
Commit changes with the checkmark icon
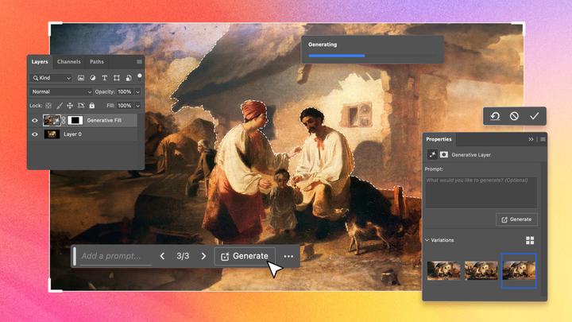[x=535, y=116]
